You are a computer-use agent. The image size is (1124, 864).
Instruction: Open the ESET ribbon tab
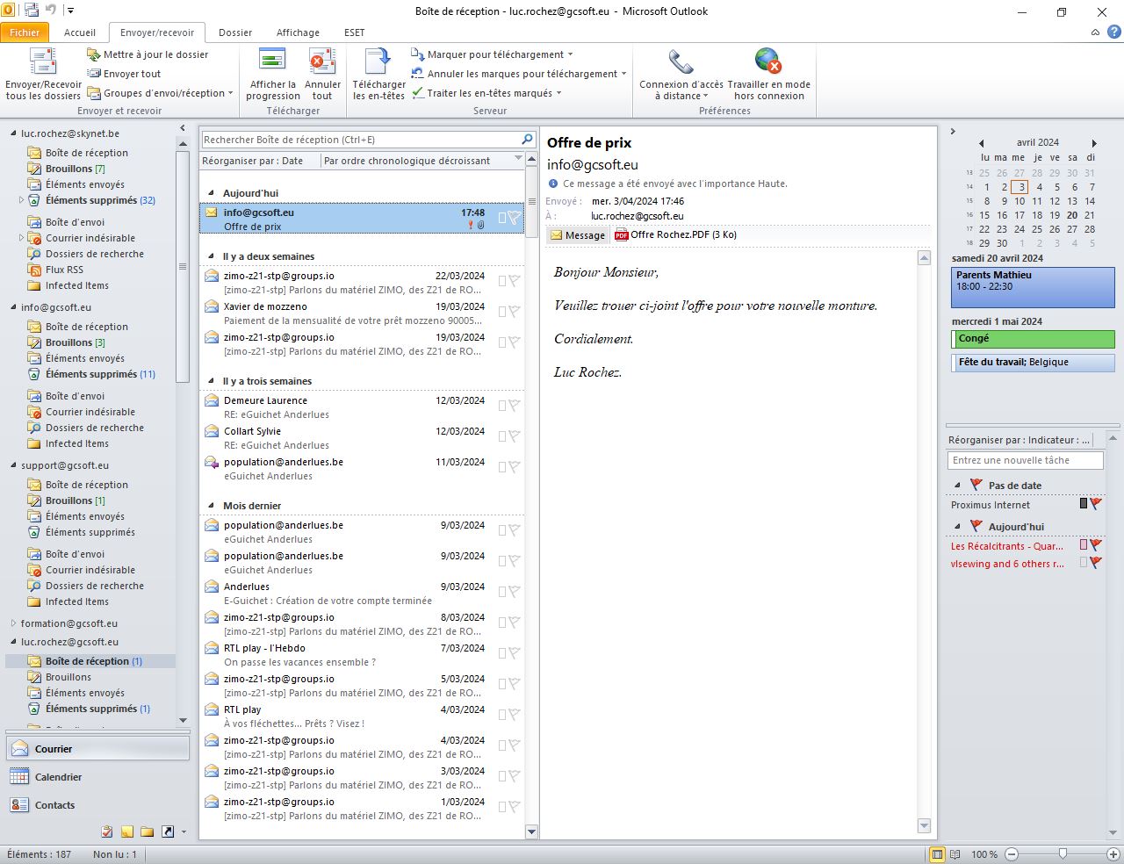click(x=355, y=32)
